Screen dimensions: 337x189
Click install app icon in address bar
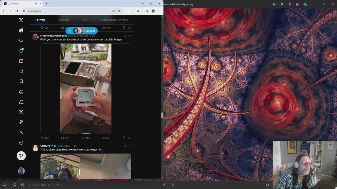click(113, 11)
